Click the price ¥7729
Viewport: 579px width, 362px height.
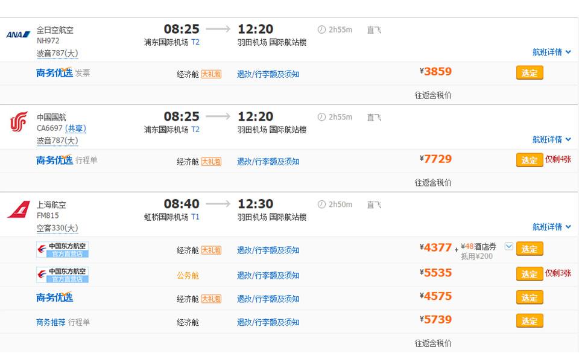[x=435, y=159]
